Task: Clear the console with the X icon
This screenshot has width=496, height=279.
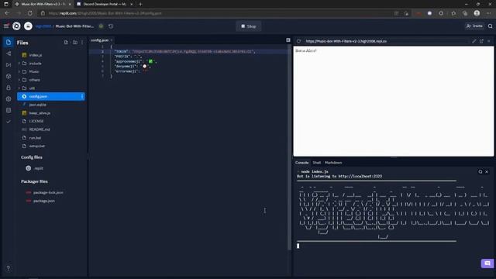Action: pos(487,172)
